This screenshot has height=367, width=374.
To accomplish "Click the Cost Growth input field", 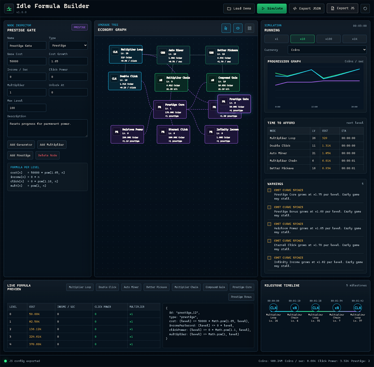I will coord(68,61).
